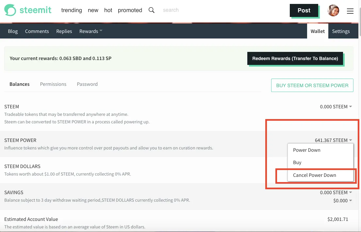361x232 pixels.
Task: Click Buy Steem or Steem Power button
Action: pos(312,85)
